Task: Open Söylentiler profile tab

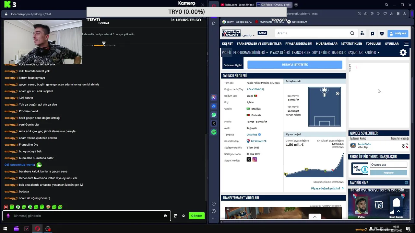Action: (x=321, y=52)
